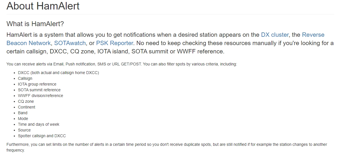The width and height of the screenshot is (354, 155).
Task: Click the Source list item
Action: 24,130
